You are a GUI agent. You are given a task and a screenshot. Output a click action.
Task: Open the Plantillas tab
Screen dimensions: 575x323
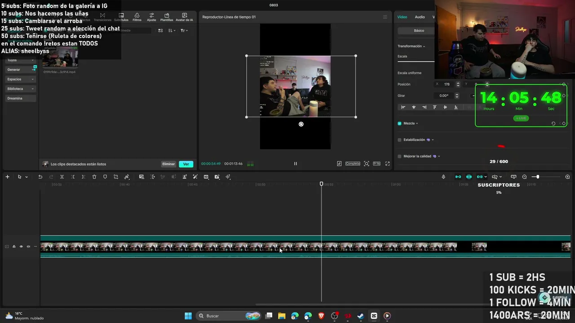(x=167, y=17)
